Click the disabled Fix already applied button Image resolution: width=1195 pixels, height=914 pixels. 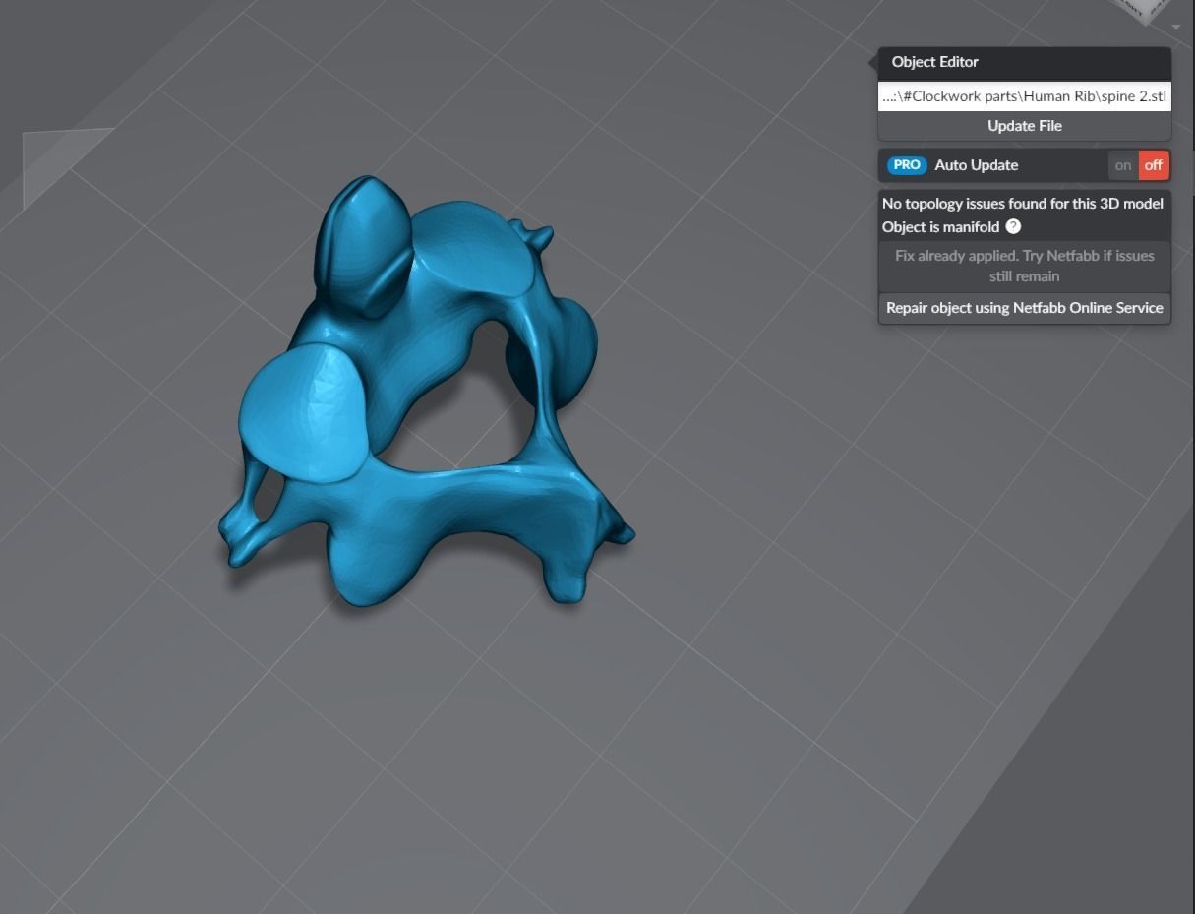coord(1024,266)
